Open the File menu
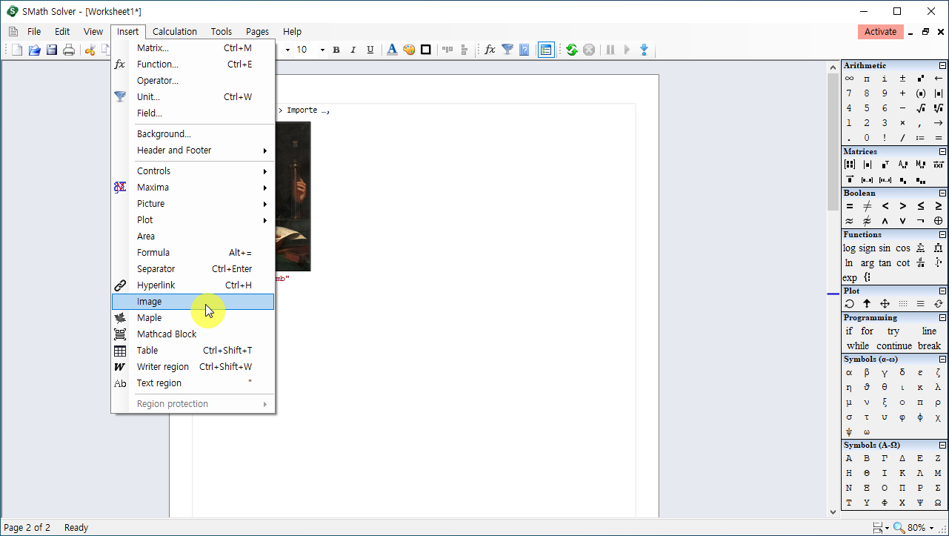Viewport: 949px width, 536px height. pos(34,31)
